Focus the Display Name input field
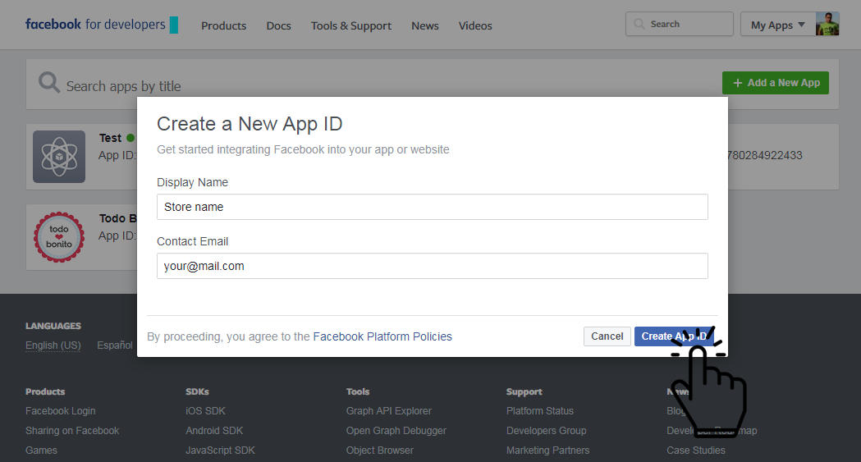The height and width of the screenshot is (462, 861). point(432,207)
